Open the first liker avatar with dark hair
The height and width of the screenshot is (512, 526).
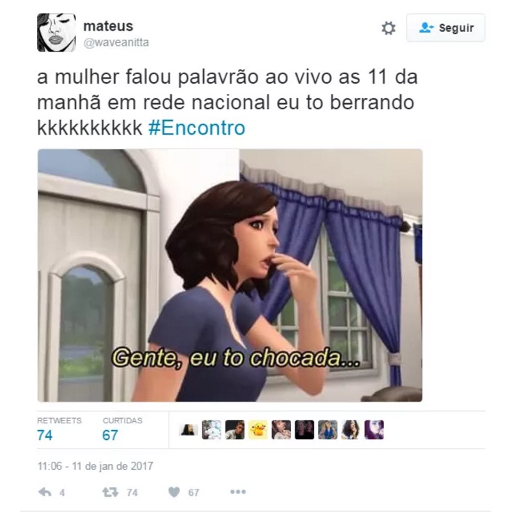click(188, 430)
